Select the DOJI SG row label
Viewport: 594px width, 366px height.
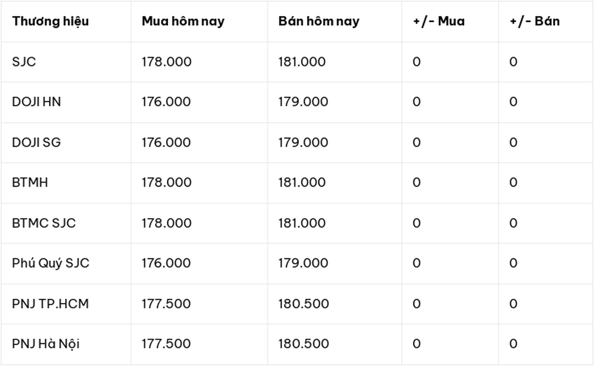coord(36,143)
